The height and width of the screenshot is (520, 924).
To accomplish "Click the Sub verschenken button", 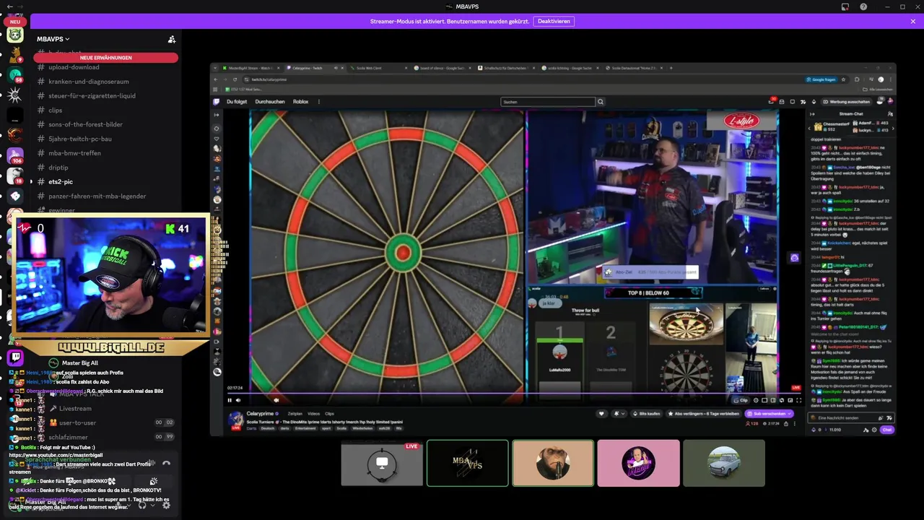I will point(770,414).
